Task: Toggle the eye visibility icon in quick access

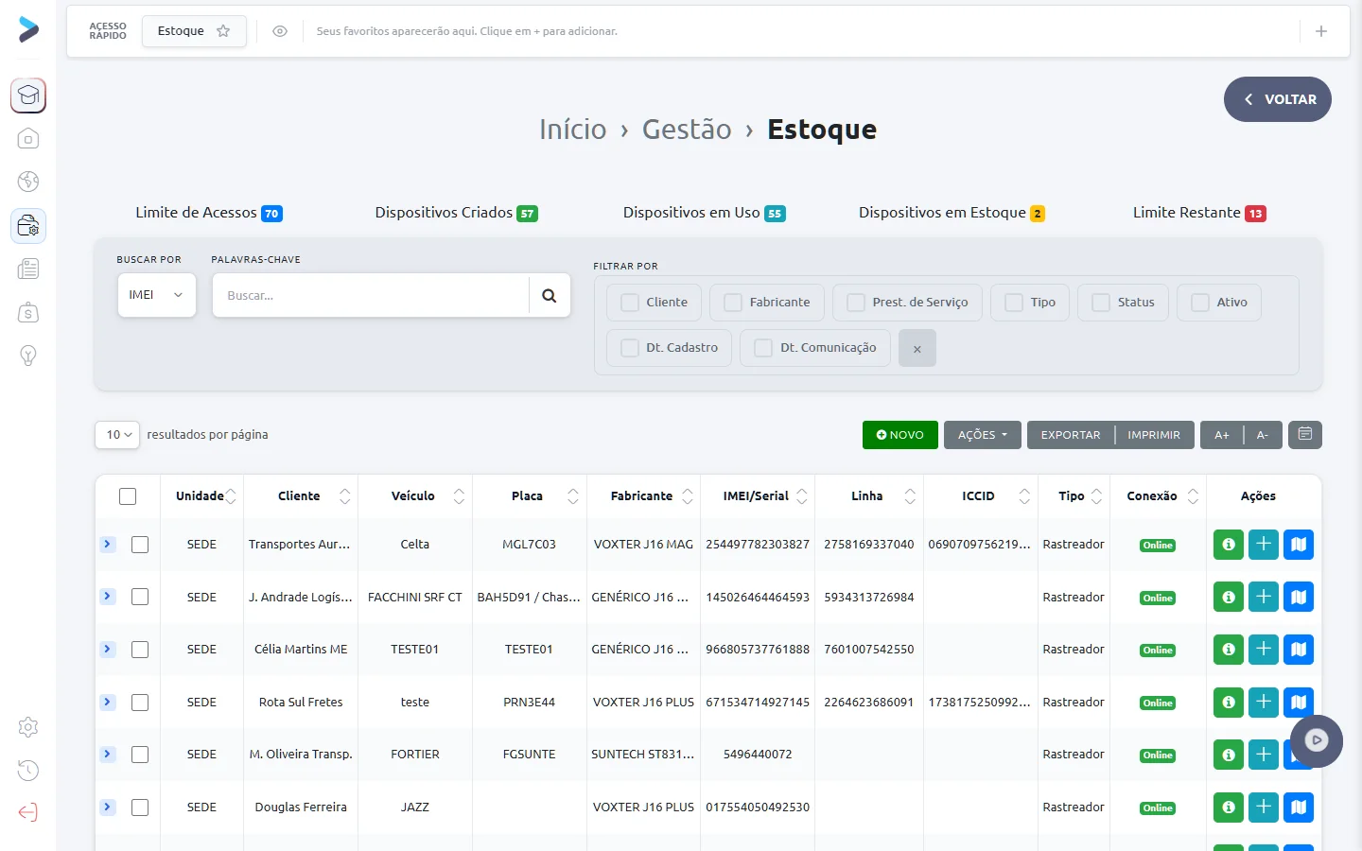Action: click(280, 31)
